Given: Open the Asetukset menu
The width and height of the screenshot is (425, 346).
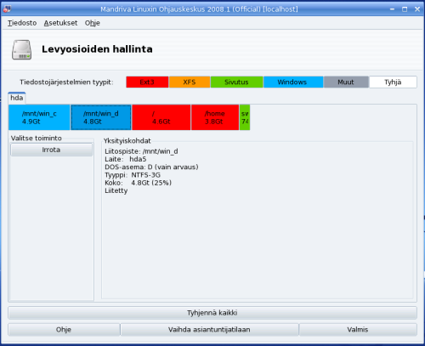Looking at the screenshot, I should pos(60,23).
